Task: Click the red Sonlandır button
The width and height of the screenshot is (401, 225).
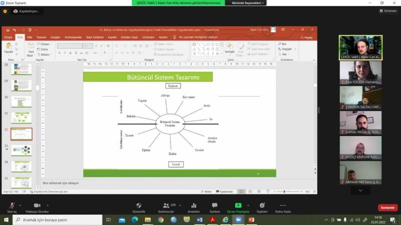Action: coord(387,207)
